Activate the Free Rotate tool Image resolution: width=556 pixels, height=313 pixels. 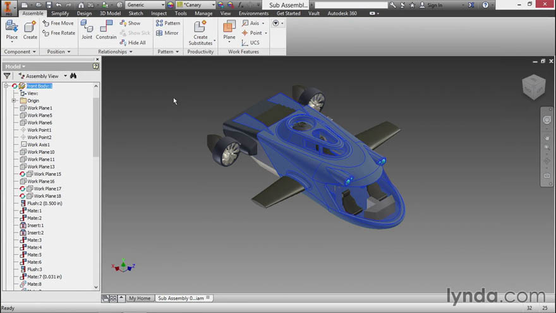point(59,33)
